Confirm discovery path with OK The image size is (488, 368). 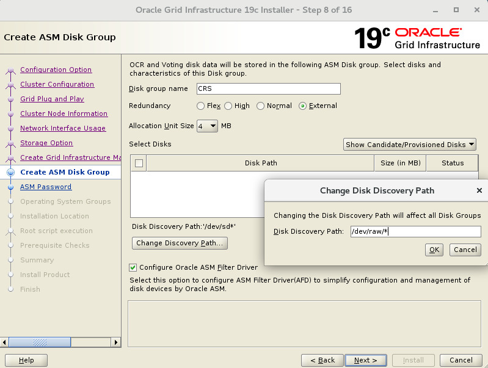pyautogui.click(x=434, y=250)
